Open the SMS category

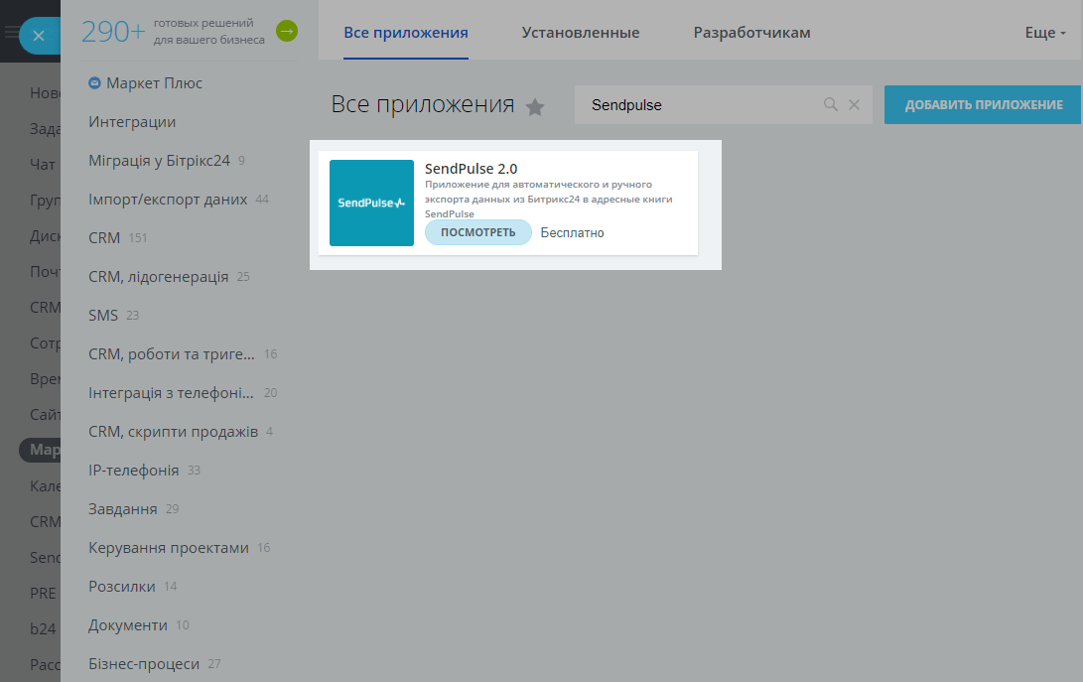113,315
